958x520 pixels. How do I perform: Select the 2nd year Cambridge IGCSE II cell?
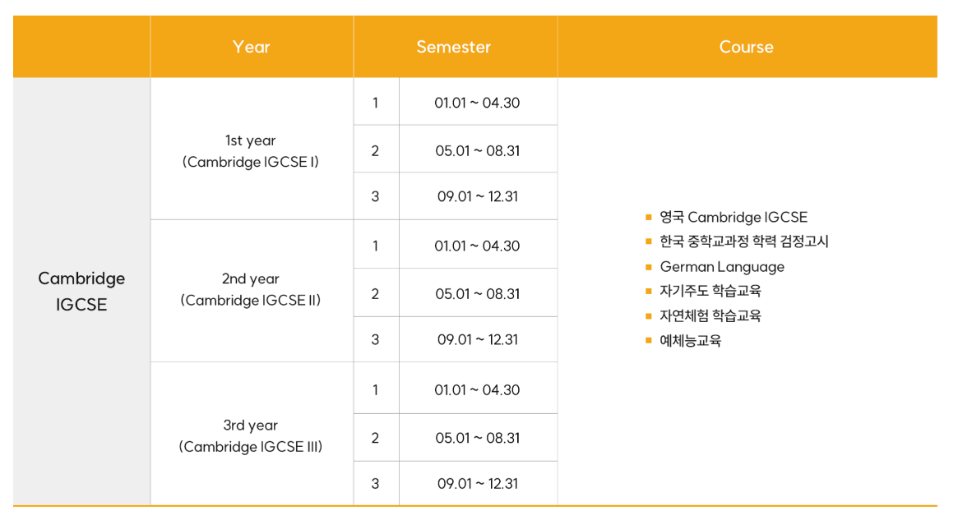point(251,290)
